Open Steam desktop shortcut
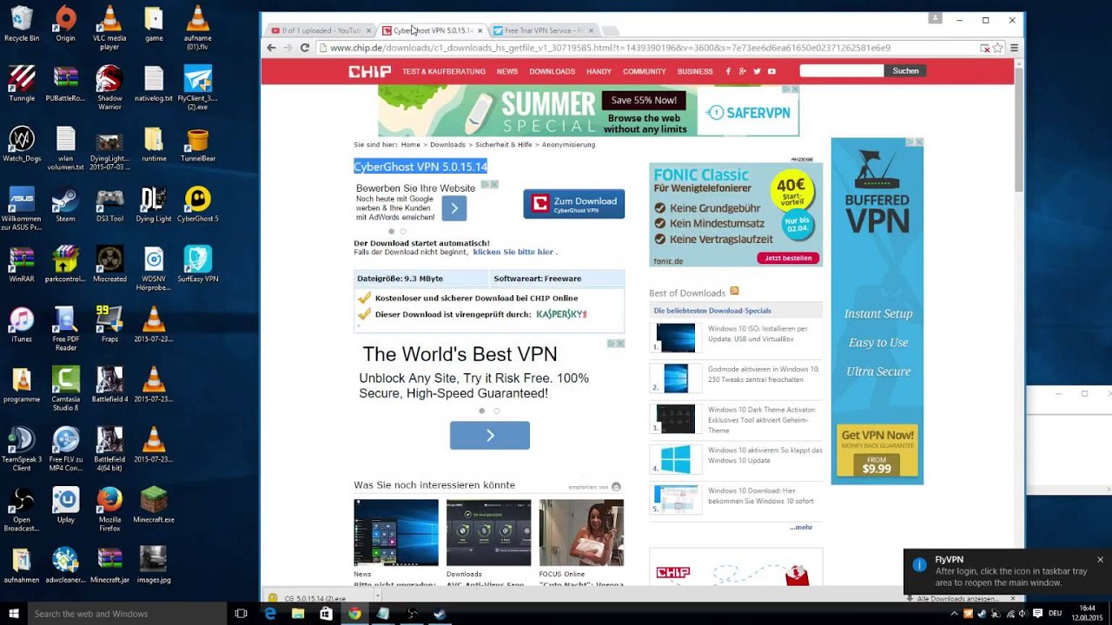Screen dimensions: 1112x625 pyautogui.click(x=65, y=205)
